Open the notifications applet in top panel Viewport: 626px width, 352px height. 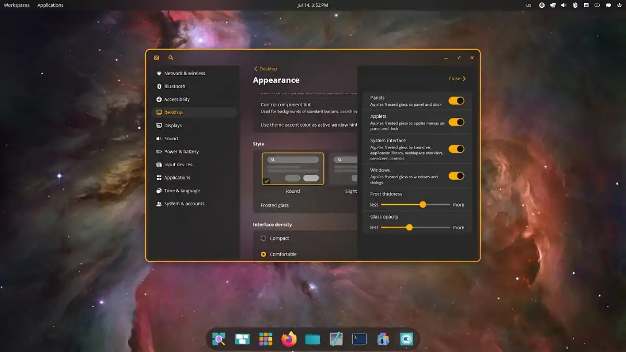608,5
